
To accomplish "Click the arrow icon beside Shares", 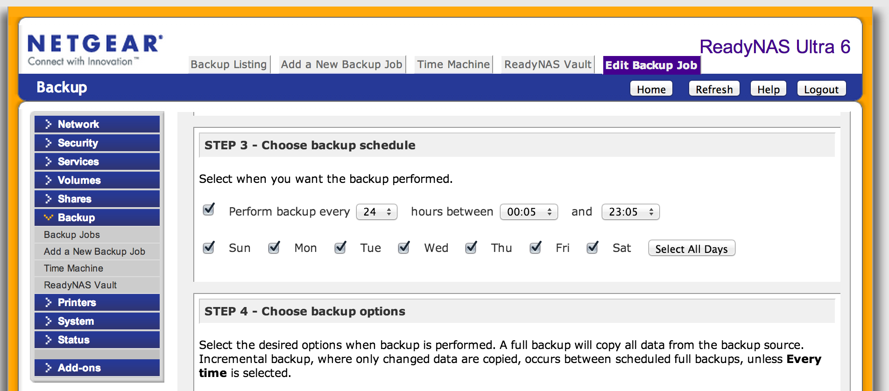I will pyautogui.click(x=48, y=199).
